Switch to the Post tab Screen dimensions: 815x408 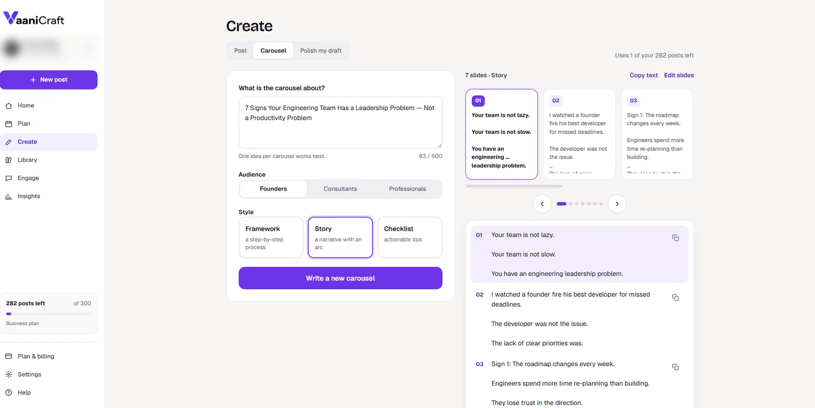coord(240,51)
